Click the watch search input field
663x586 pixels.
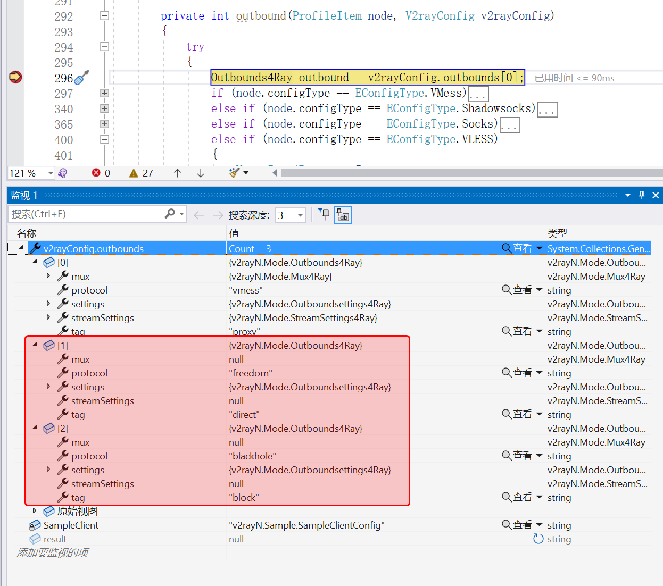[85, 214]
